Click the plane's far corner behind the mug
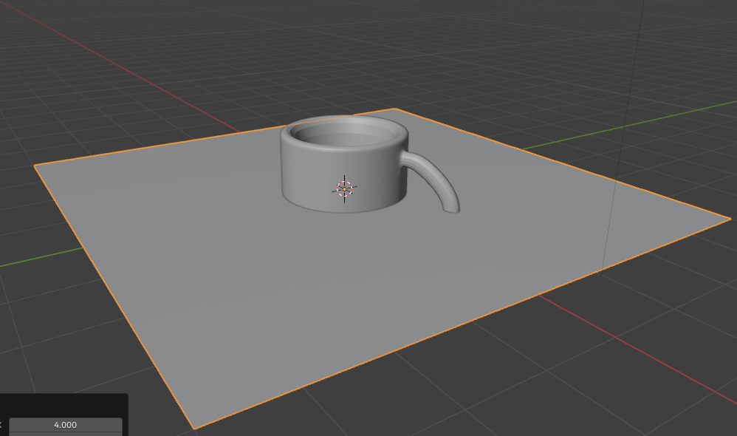 pos(395,109)
